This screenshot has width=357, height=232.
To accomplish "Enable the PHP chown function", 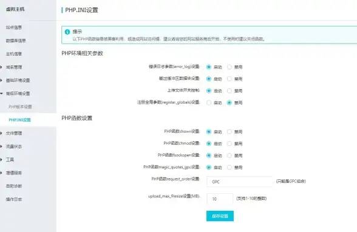I will click(x=209, y=132).
